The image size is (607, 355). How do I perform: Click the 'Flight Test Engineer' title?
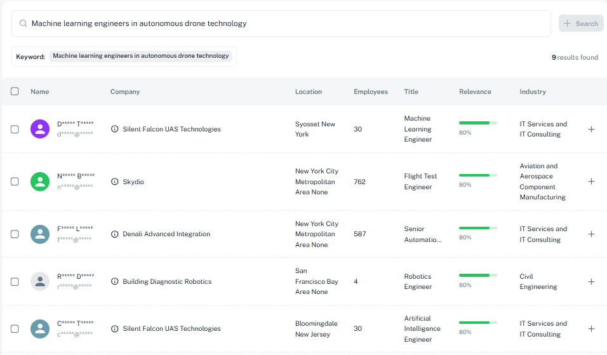[420, 182]
